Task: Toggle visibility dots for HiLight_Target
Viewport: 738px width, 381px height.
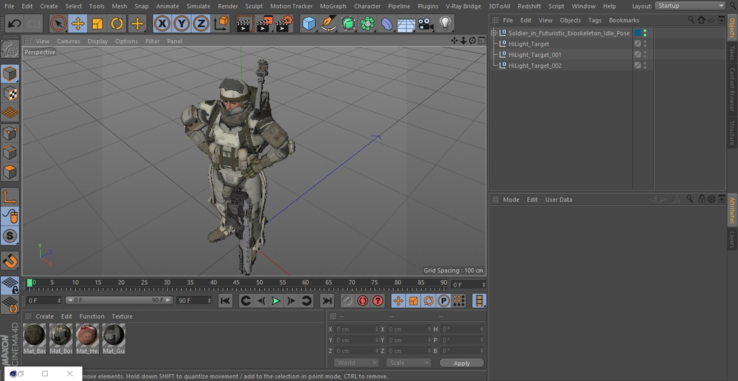Action: pos(645,44)
